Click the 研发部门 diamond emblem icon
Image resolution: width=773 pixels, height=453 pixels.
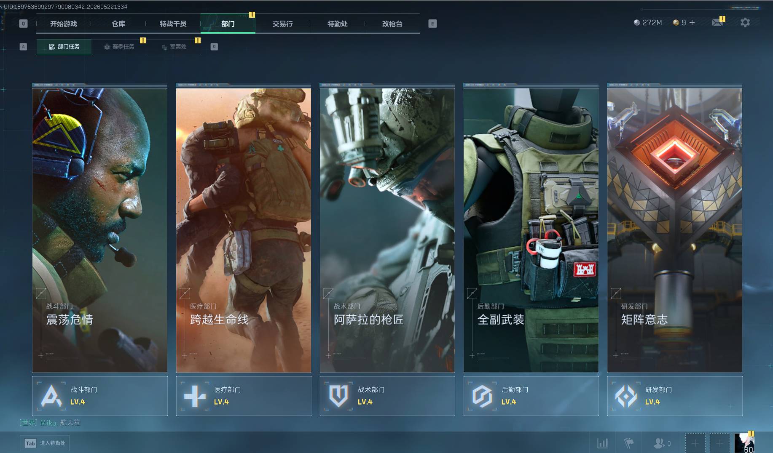tap(626, 396)
